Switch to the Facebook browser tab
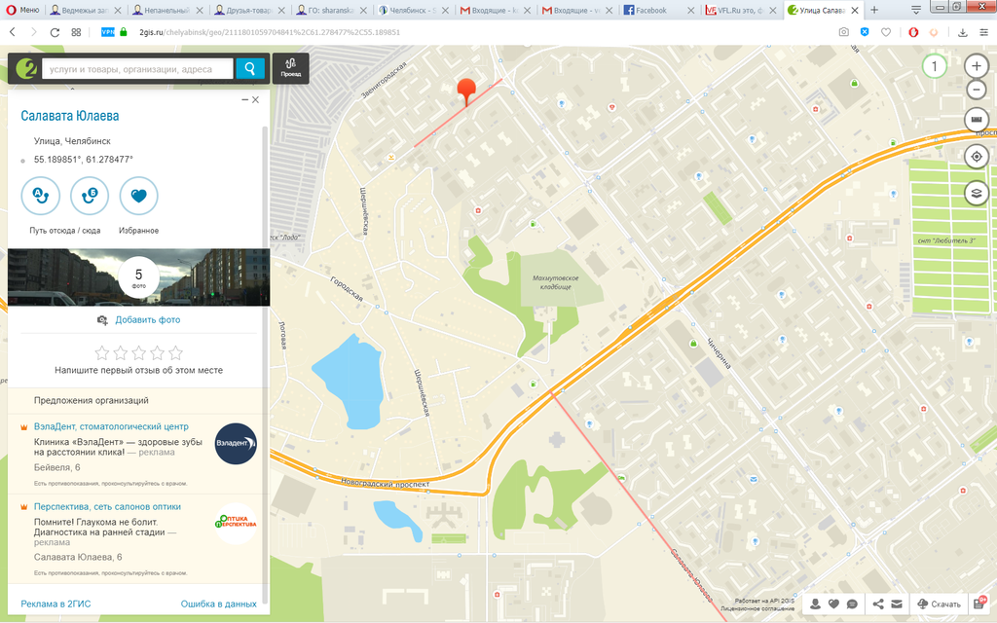 point(652,10)
